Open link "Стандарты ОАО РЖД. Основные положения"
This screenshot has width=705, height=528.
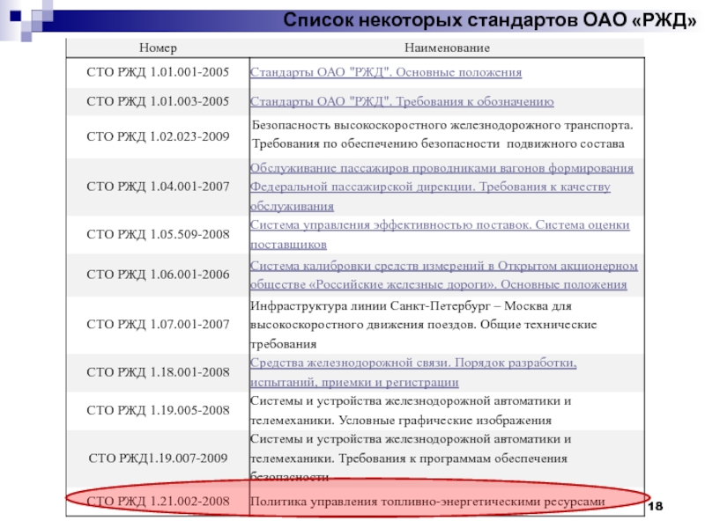pos(386,72)
